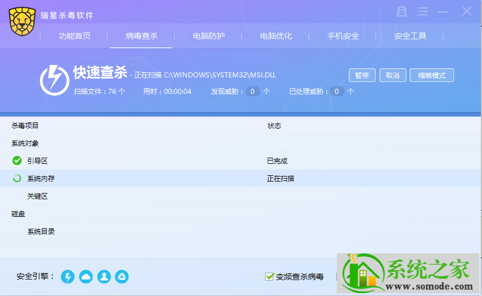Switch to 缩略模式 compact view
Image resolution: width=482 pixels, height=296 pixels.
pos(432,75)
